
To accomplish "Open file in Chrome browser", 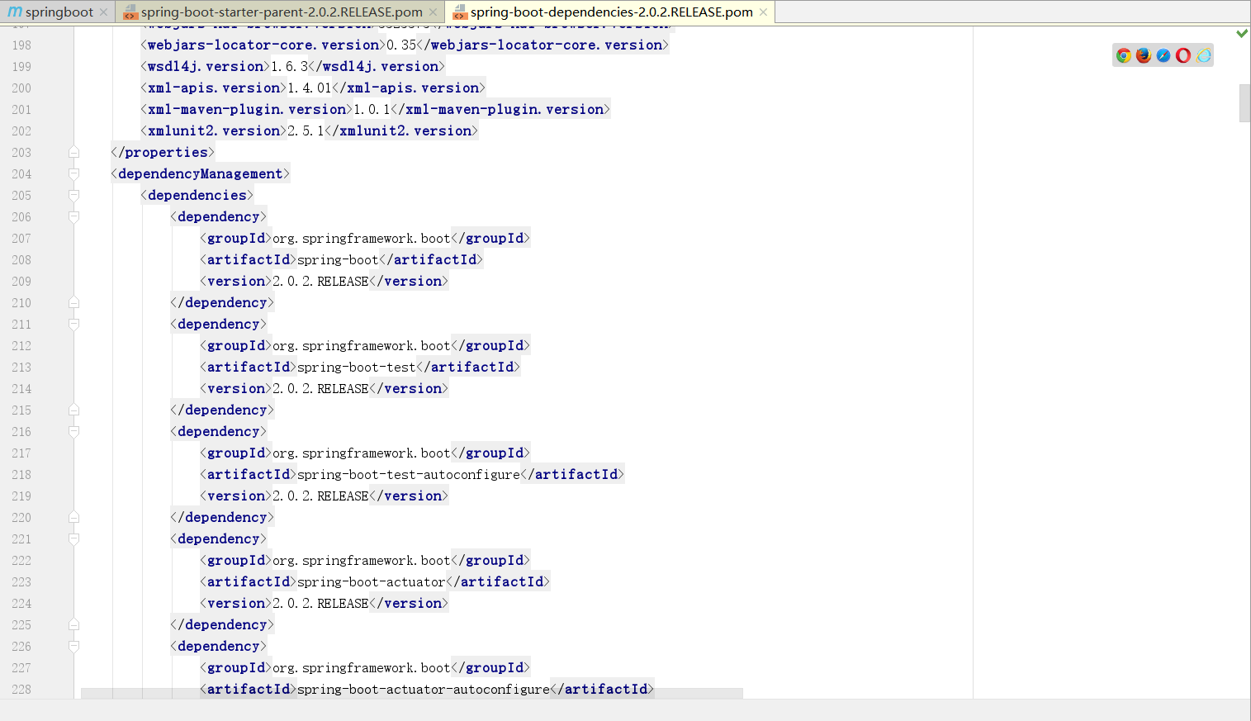I will 1124,55.
